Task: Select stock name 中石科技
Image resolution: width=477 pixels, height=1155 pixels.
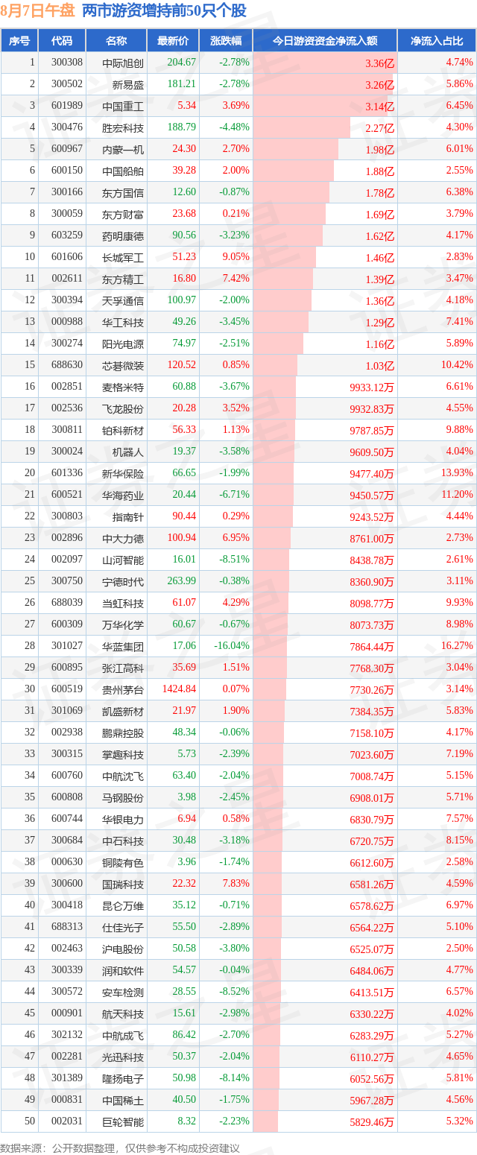Action: pos(123,841)
